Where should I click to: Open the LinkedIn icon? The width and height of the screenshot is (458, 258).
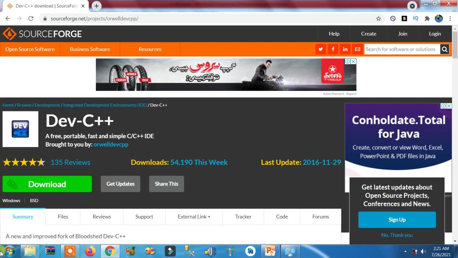point(345,49)
